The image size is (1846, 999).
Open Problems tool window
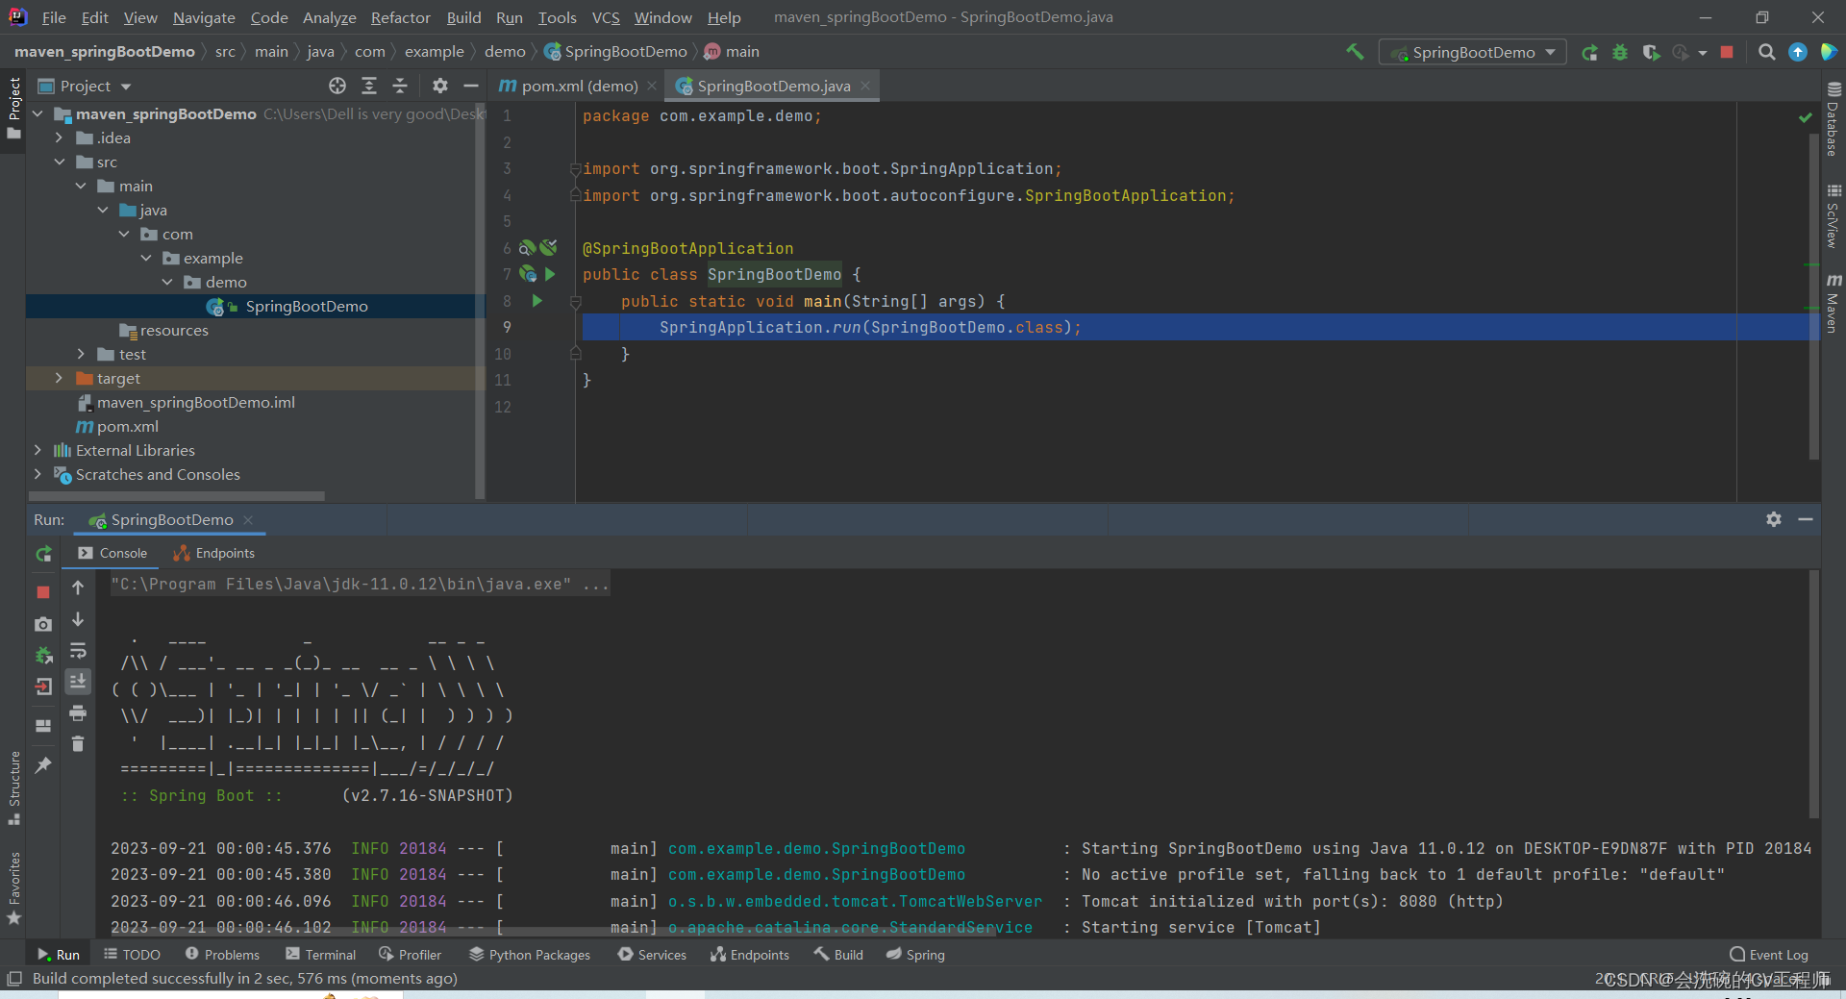(222, 955)
